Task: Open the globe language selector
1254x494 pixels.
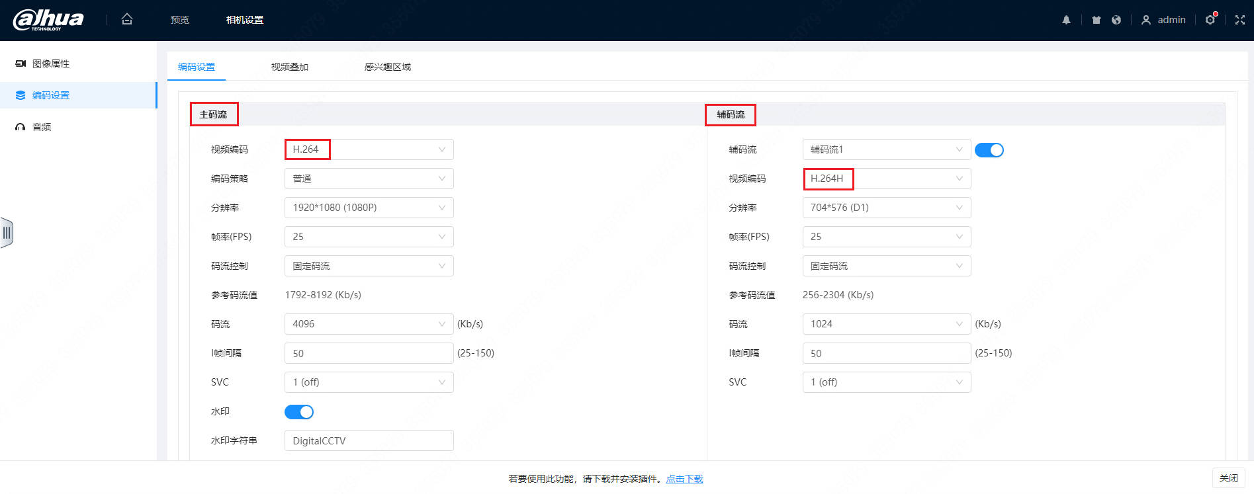Action: [x=1116, y=20]
